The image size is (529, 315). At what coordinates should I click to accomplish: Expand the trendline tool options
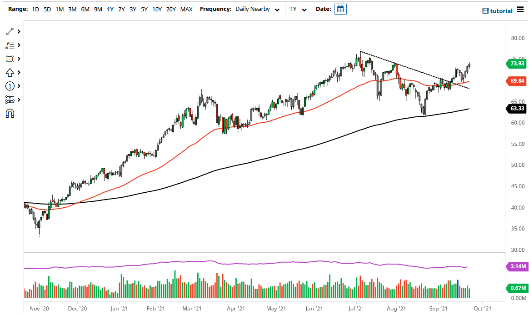(x=19, y=31)
